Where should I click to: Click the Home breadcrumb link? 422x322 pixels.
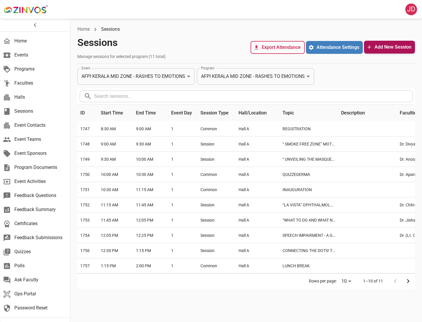(84, 29)
